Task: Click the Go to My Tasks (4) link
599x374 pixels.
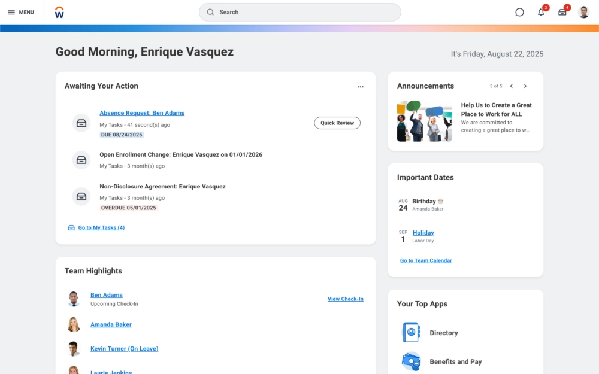Action: pos(101,227)
